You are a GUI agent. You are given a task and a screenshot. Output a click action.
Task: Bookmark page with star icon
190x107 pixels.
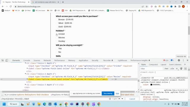(147, 7)
